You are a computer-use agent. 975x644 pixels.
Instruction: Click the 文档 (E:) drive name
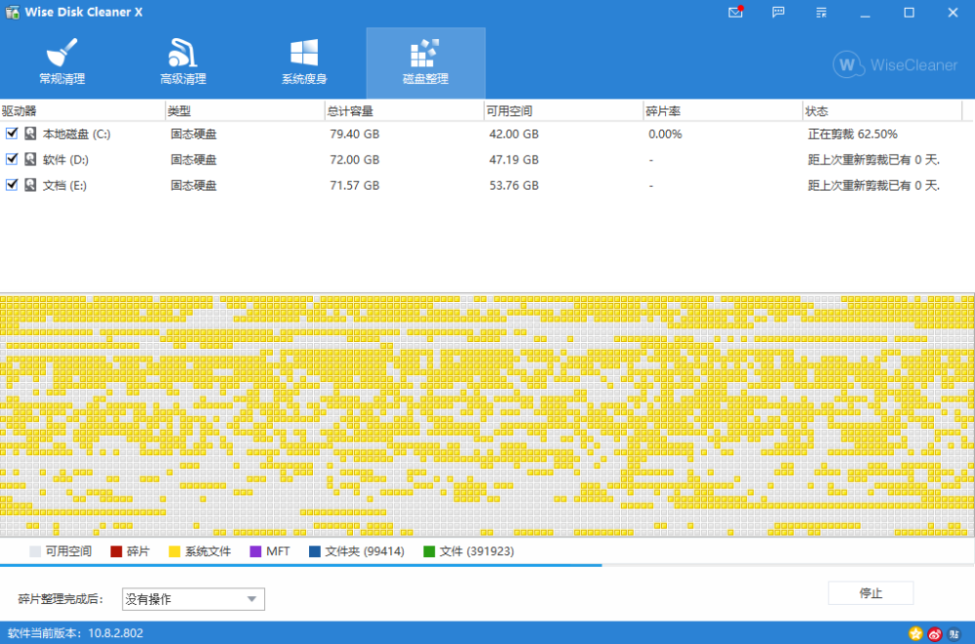click(x=64, y=185)
